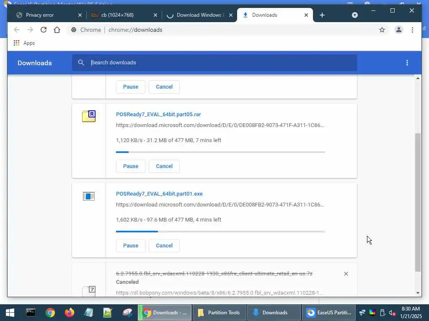Open the taskbar clock showing 8:30 AM

click(x=411, y=313)
